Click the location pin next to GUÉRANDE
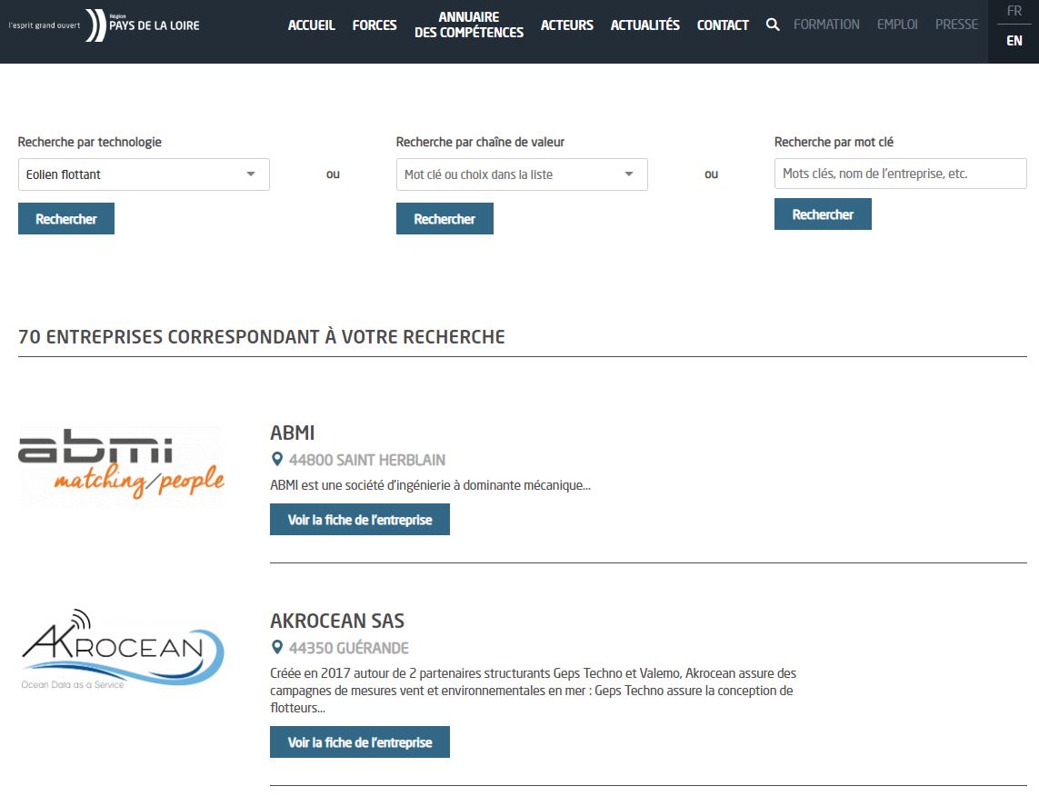1039x796 pixels. (x=276, y=648)
